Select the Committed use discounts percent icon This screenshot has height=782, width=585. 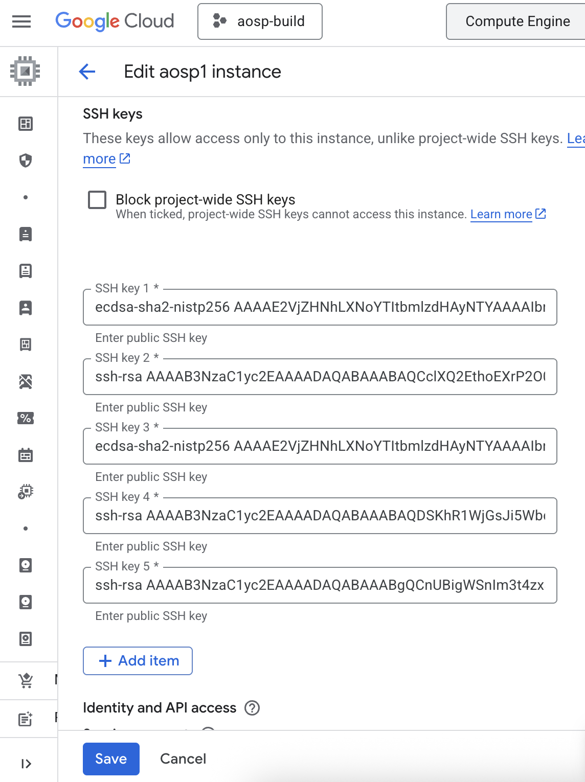tap(25, 418)
